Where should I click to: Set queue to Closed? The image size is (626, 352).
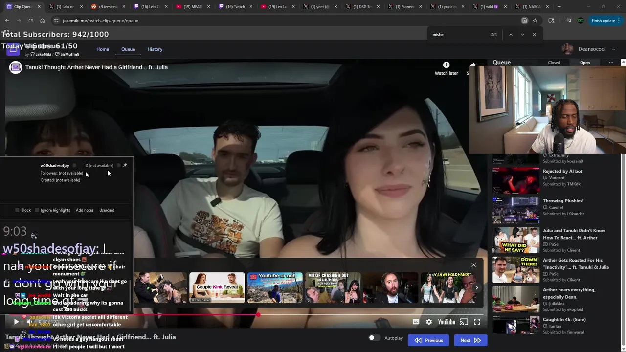tap(554, 63)
